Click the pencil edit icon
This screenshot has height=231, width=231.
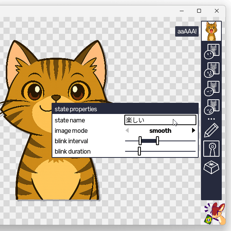click(x=211, y=130)
